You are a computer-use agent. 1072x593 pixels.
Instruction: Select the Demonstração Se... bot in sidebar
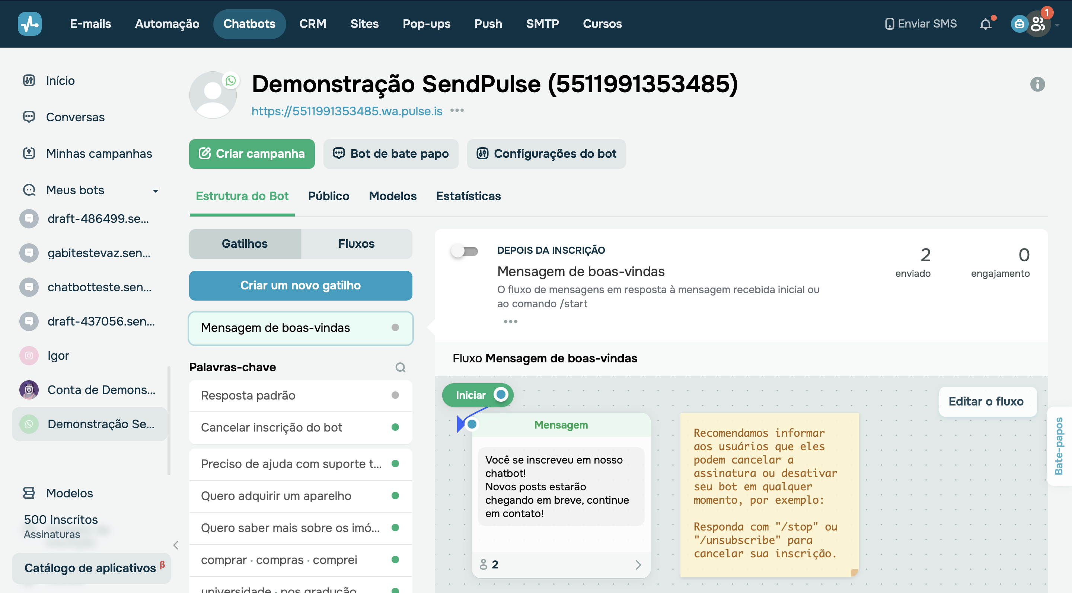(x=90, y=424)
